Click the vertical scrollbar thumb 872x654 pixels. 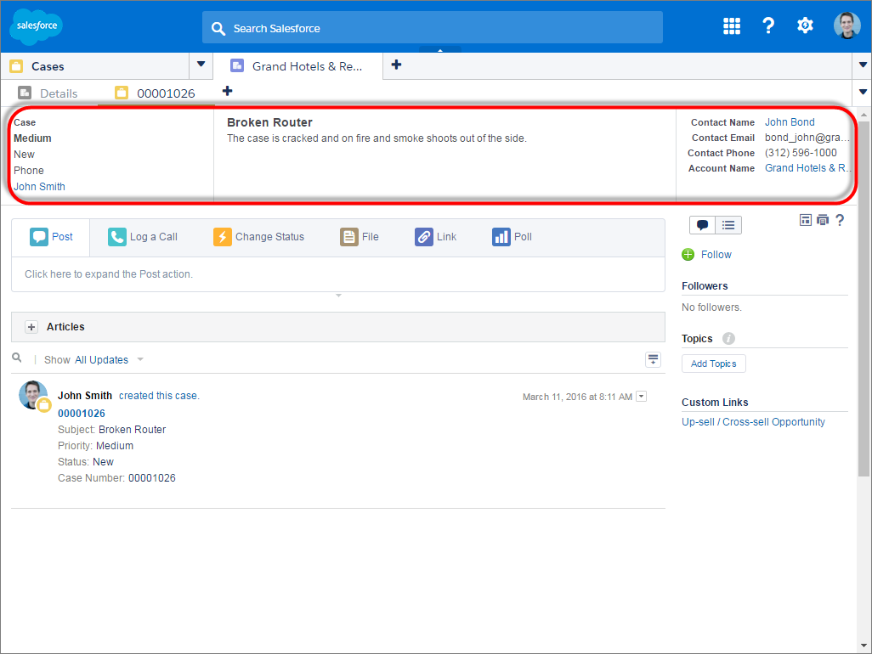click(x=864, y=297)
